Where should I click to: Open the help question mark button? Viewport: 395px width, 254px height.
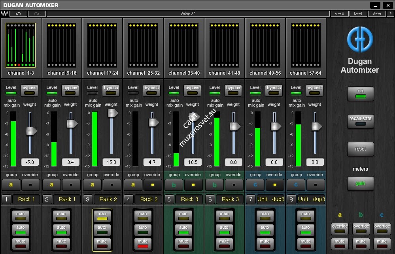[390, 13]
